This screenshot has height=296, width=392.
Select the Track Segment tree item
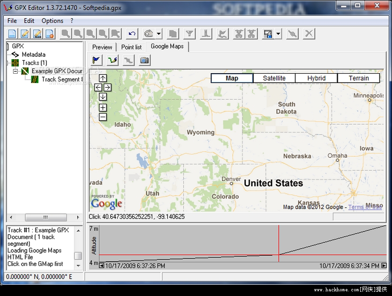(x=62, y=79)
